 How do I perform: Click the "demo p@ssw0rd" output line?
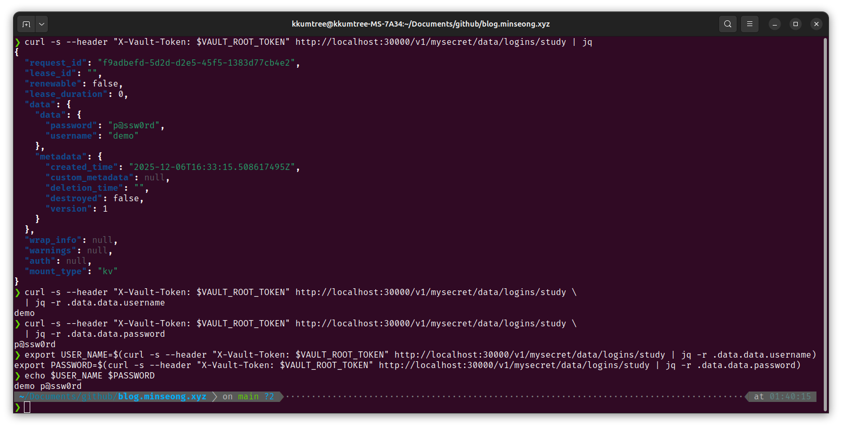point(48,386)
